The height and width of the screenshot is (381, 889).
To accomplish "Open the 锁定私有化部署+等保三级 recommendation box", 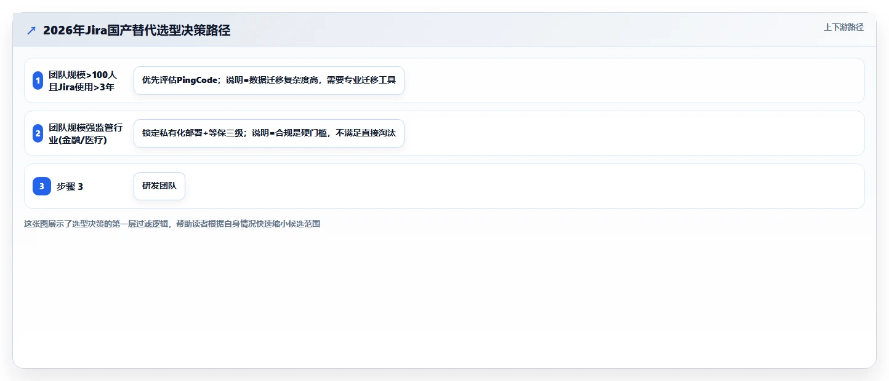I will click(x=269, y=133).
